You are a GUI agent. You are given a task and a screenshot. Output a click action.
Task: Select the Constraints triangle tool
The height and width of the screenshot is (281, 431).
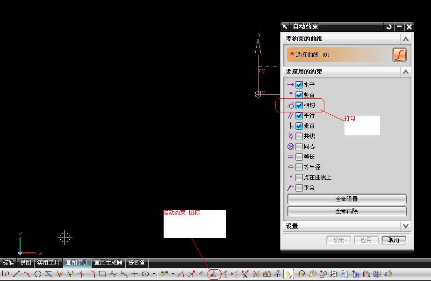[181, 274]
